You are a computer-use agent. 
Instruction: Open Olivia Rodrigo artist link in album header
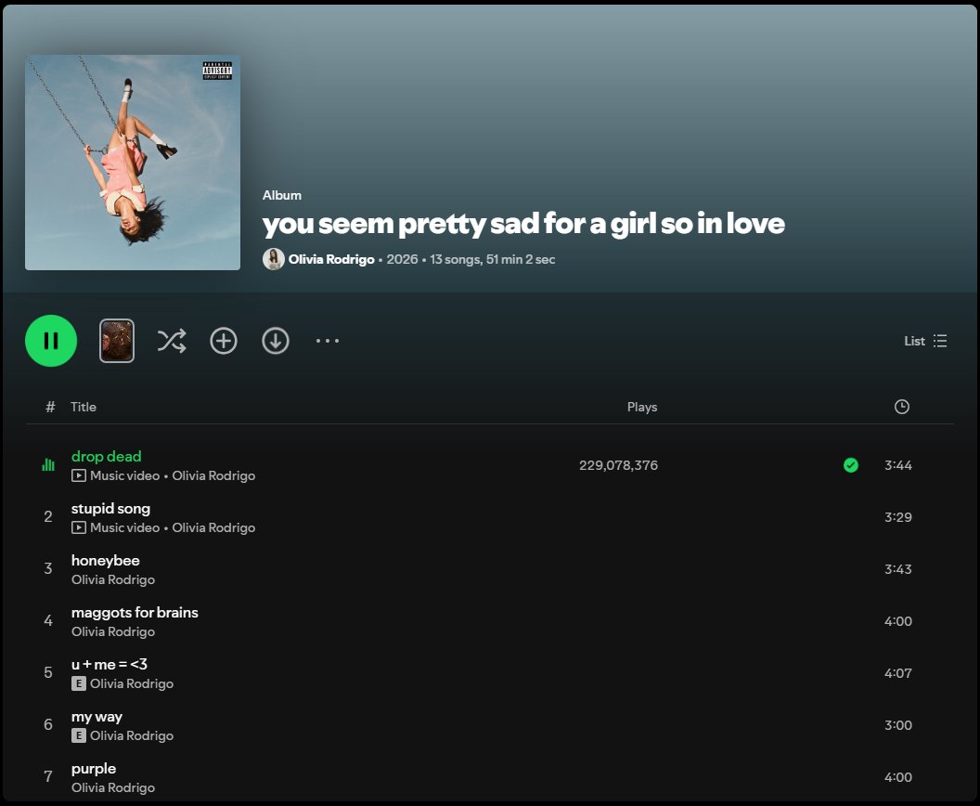331,259
